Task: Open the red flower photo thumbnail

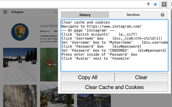Action: click(49, 64)
